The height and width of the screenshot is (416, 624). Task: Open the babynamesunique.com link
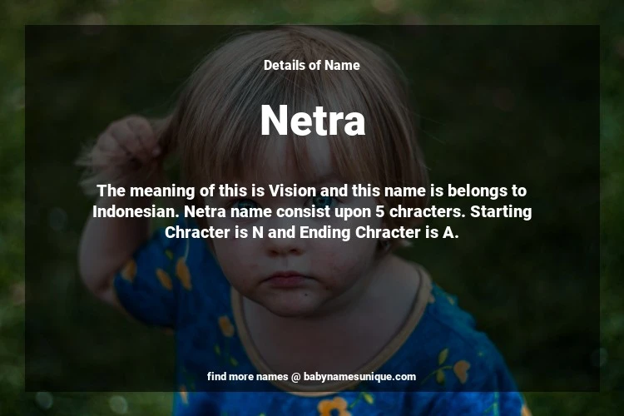click(x=359, y=377)
